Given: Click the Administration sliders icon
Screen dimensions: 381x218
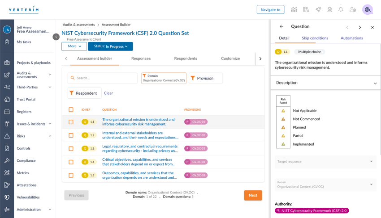Looking at the screenshot, I should [7, 210].
